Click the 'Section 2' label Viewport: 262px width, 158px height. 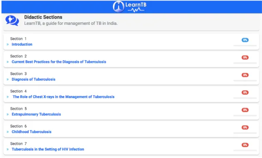point(18,56)
